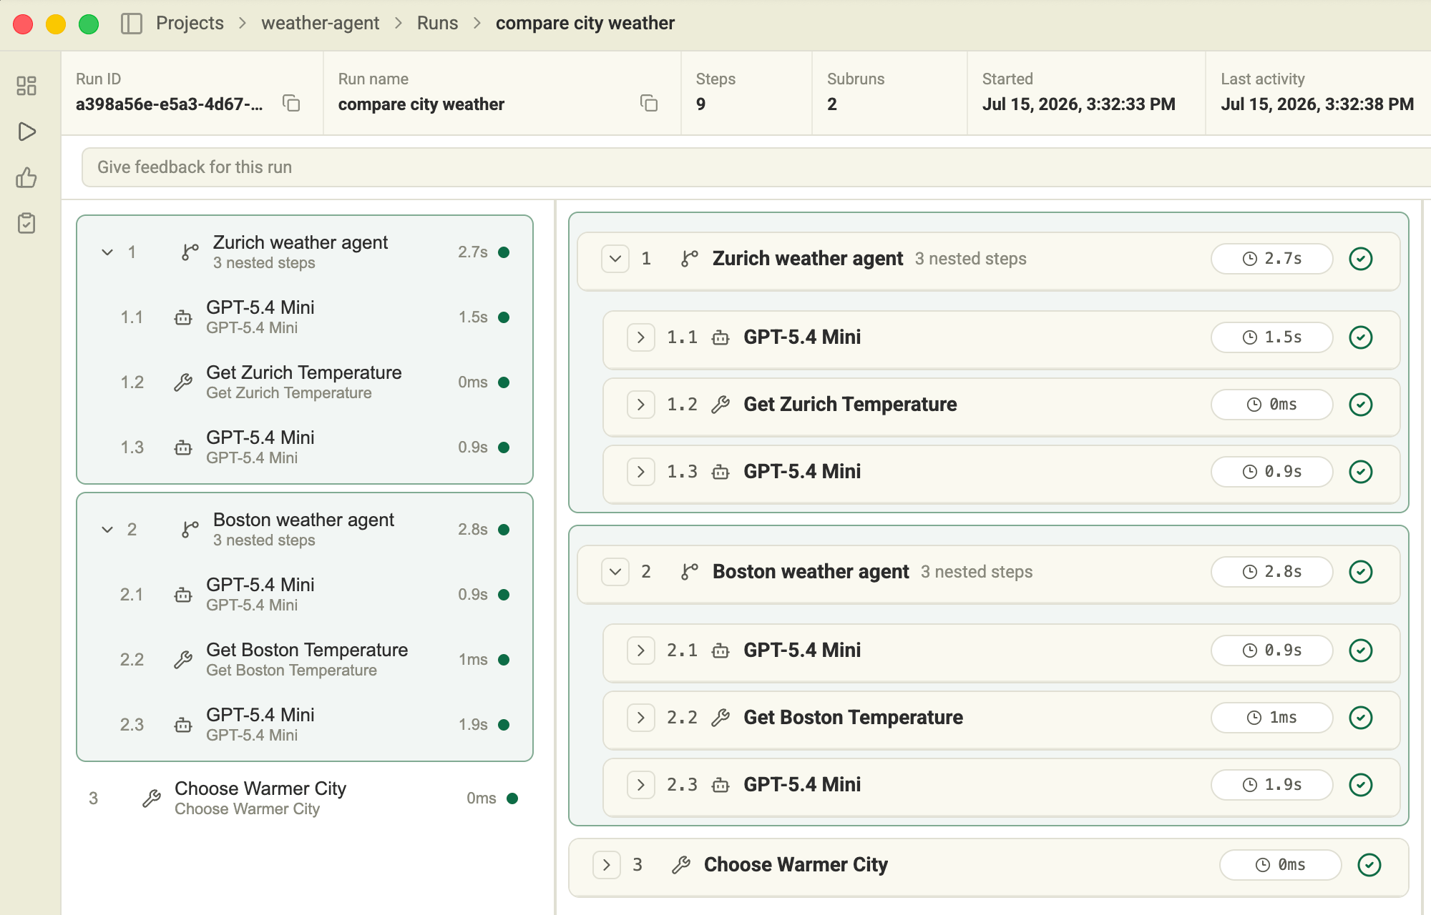This screenshot has height=915, width=1431.
Task: Click the Started timestamp 3:32:33 PM
Action: 1078,104
